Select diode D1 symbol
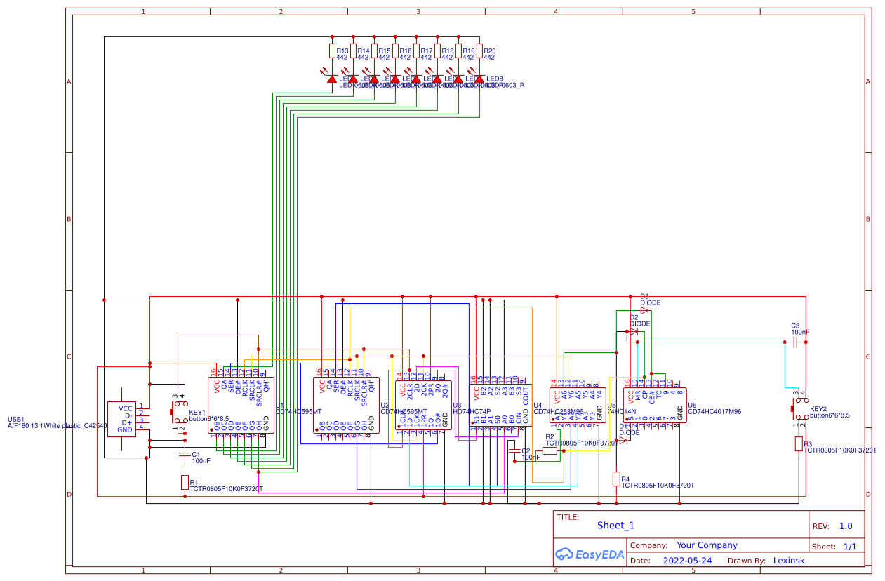Screen dimensions: 885x581 623,441
